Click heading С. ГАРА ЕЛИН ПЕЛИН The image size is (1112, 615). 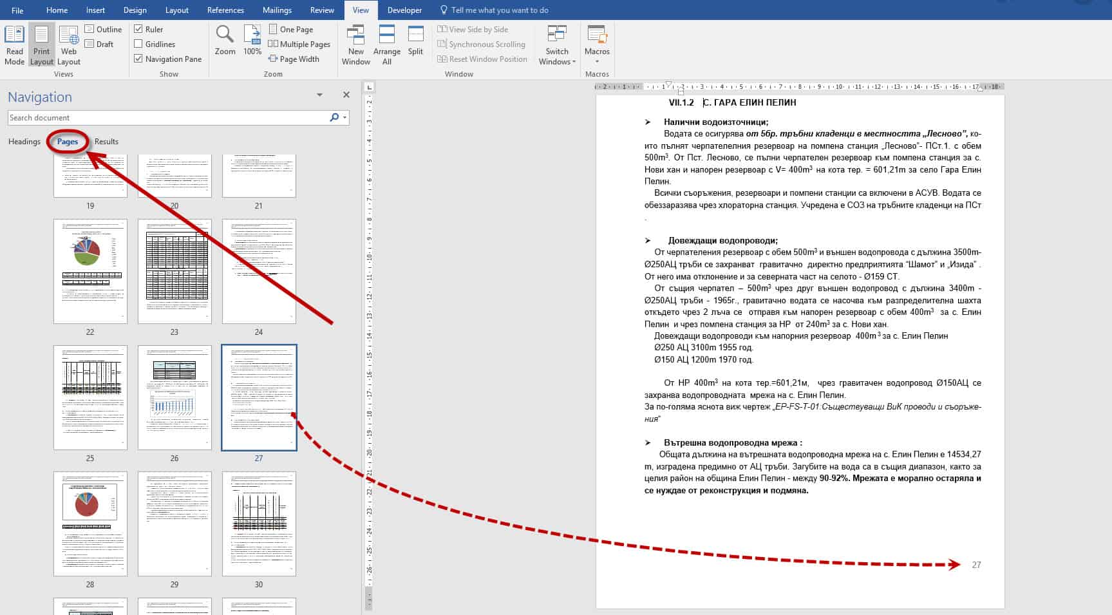tap(749, 102)
